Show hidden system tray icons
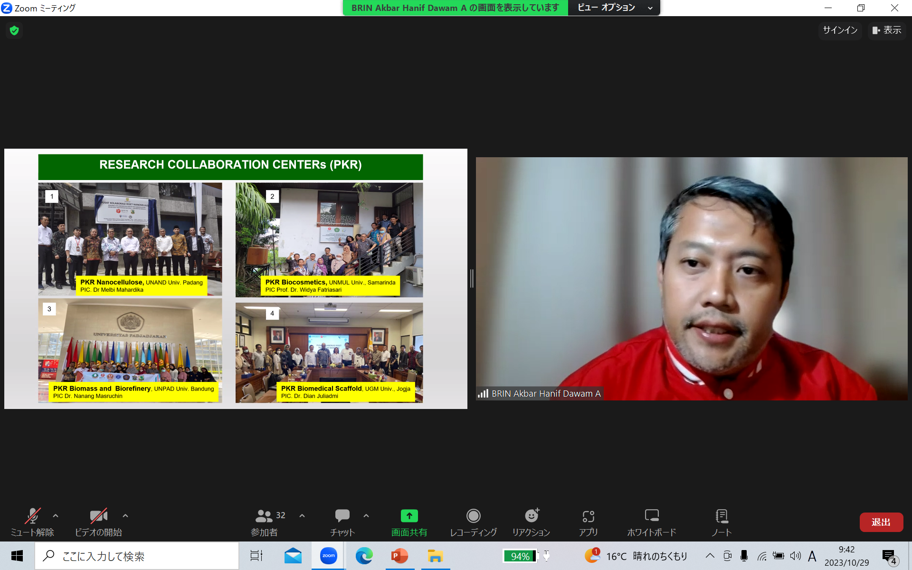This screenshot has width=912, height=570. [x=710, y=556]
